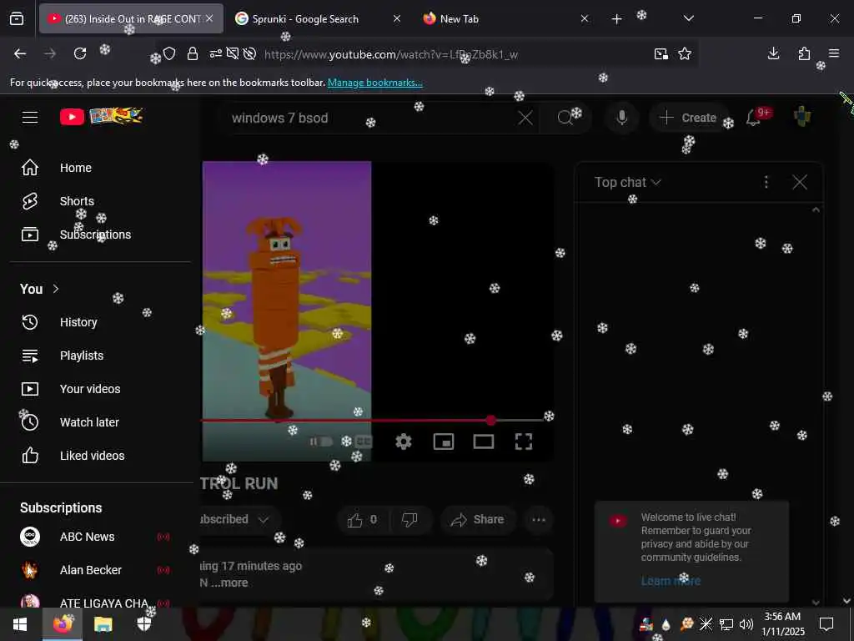The image size is (854, 641).
Task: Open site permissions icon in address bar
Action: pos(216,53)
